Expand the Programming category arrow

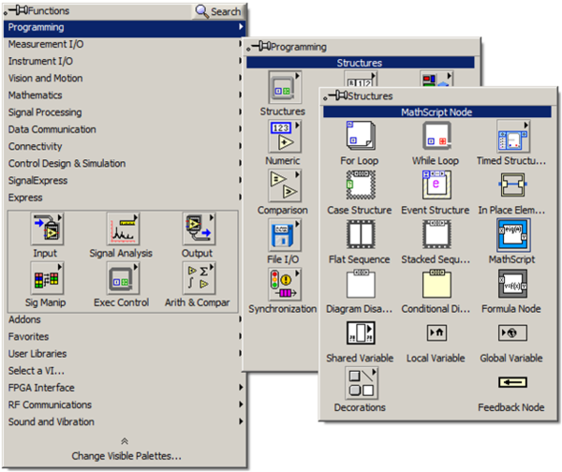click(x=241, y=27)
